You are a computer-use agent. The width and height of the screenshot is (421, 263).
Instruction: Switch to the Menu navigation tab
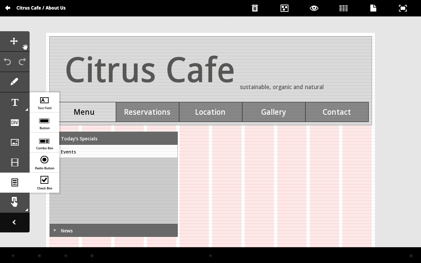click(x=84, y=112)
